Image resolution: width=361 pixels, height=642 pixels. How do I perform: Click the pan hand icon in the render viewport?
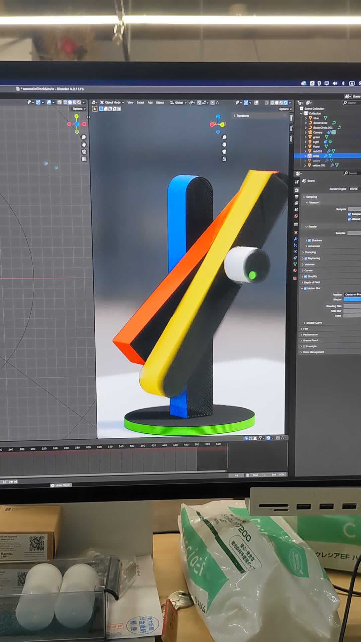(x=224, y=144)
